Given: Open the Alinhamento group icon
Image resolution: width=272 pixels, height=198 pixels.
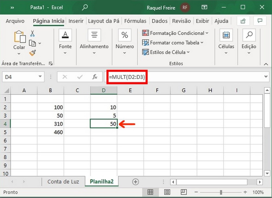Looking at the screenshot, I should (94, 35).
